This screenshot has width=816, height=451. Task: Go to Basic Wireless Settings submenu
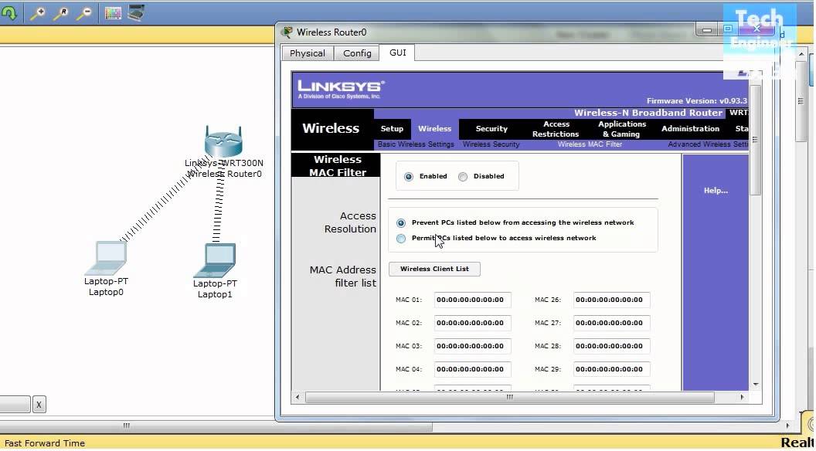point(416,144)
